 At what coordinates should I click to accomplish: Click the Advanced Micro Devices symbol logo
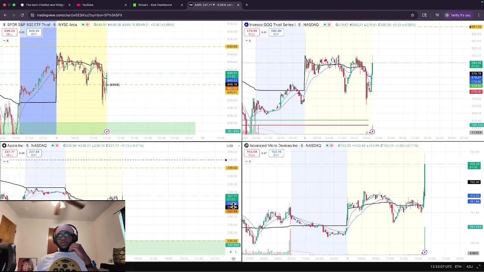(246, 145)
